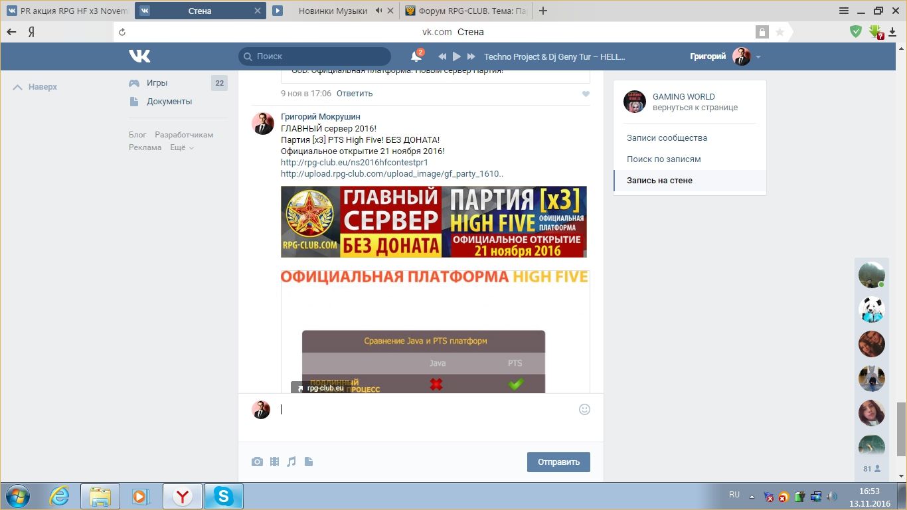Attach a photo with the camera icon
The height and width of the screenshot is (510, 907).
coord(257,462)
